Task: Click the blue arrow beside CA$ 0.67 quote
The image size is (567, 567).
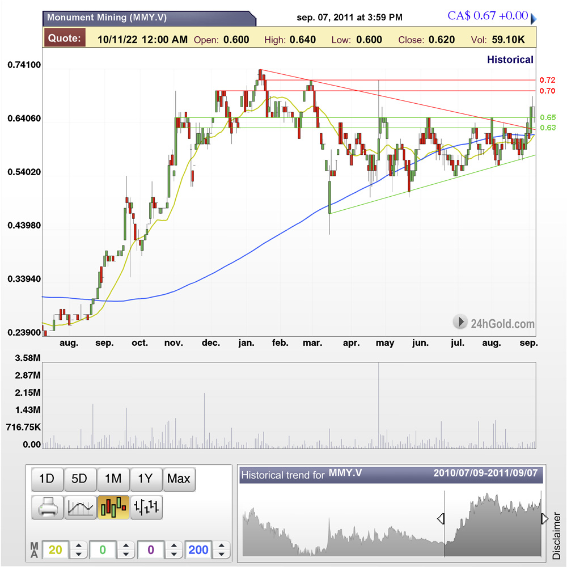Action: (534, 18)
